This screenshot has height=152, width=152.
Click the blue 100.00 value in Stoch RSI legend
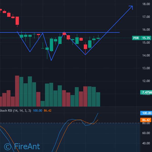coord(37,111)
